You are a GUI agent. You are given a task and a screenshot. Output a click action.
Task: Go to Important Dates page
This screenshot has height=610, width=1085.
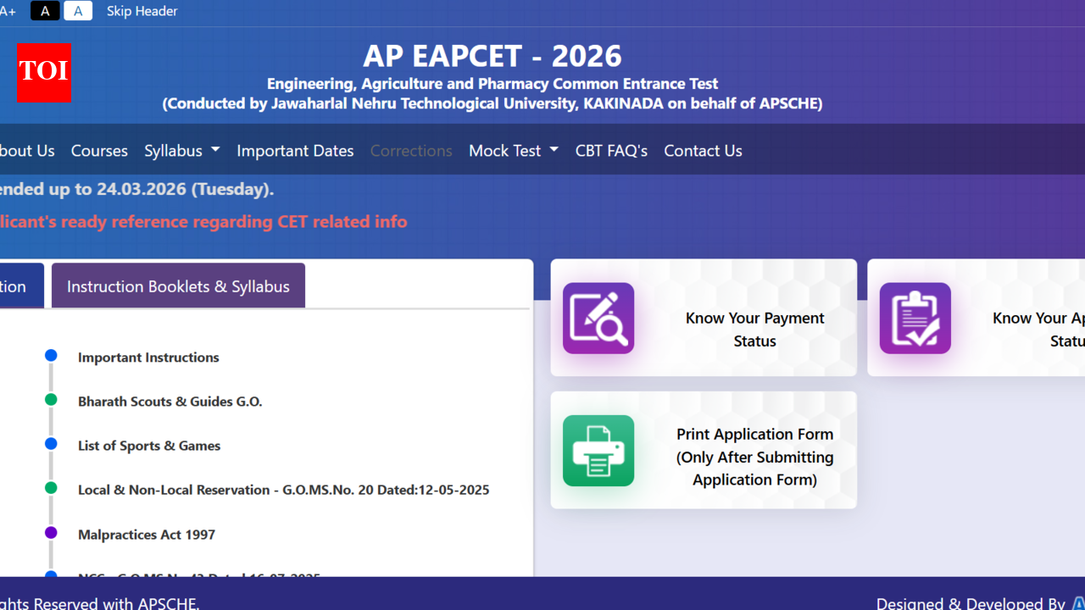295,151
